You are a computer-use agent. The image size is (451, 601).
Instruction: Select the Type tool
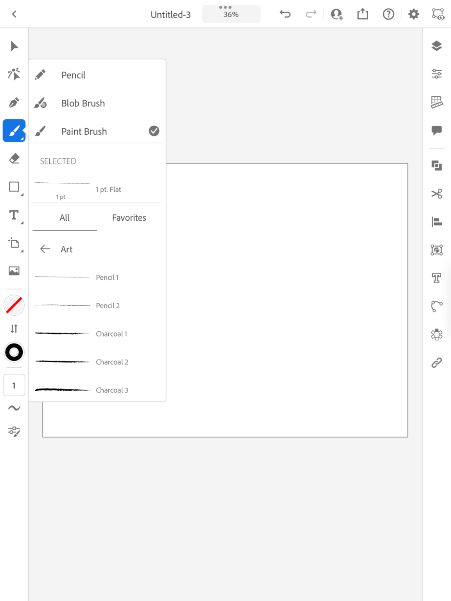[14, 215]
